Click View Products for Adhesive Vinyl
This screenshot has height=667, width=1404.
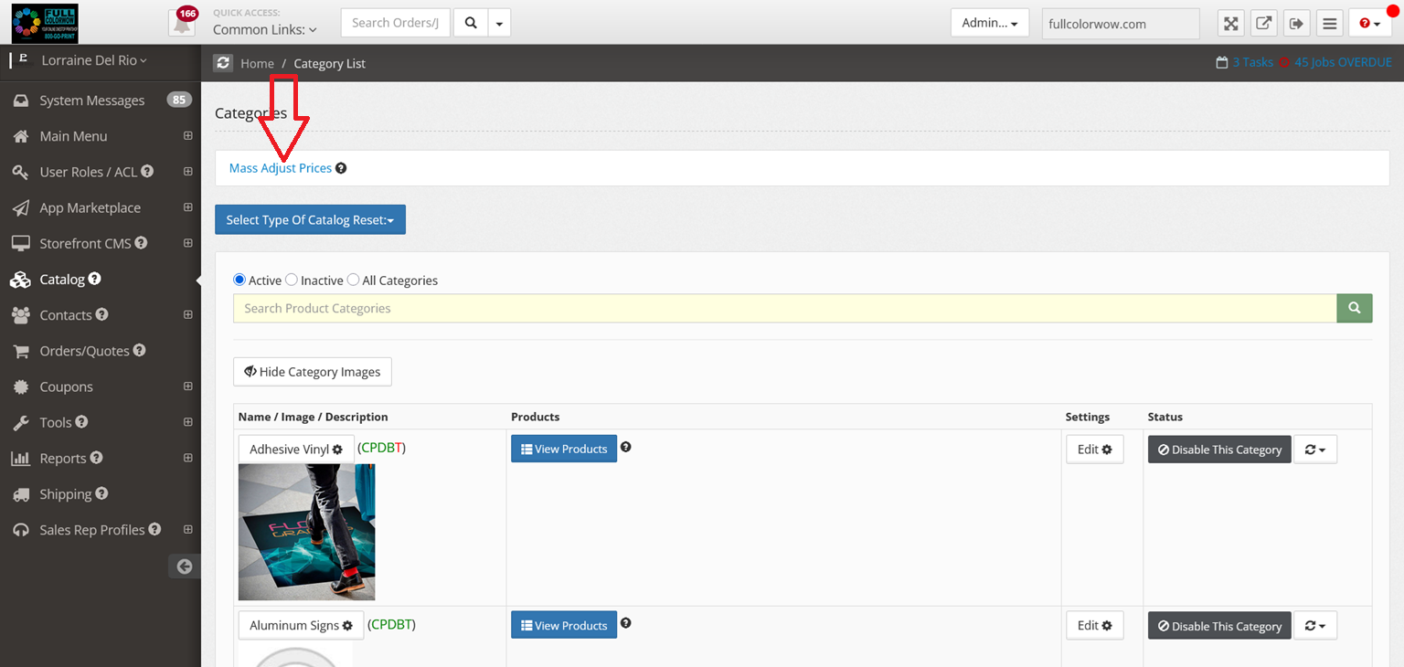pos(563,449)
